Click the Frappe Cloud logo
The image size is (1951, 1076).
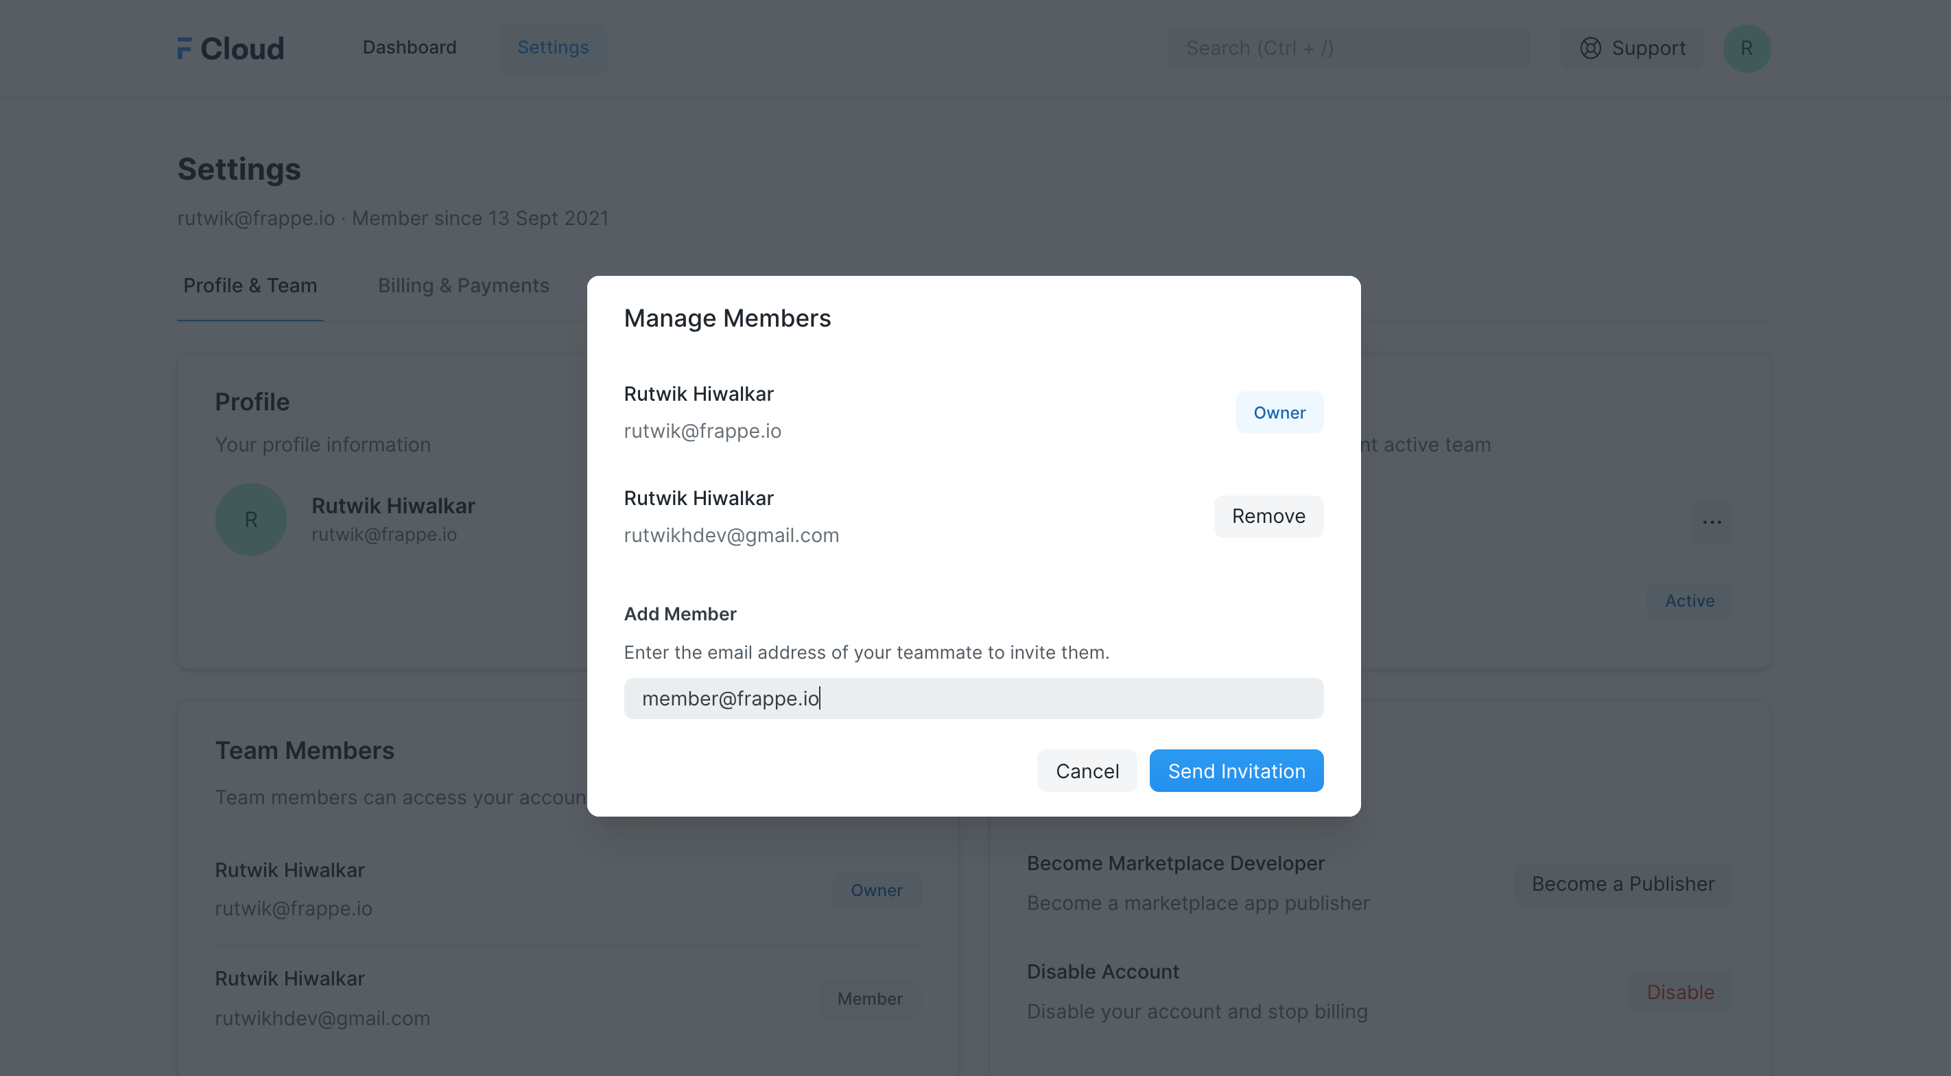(x=230, y=49)
